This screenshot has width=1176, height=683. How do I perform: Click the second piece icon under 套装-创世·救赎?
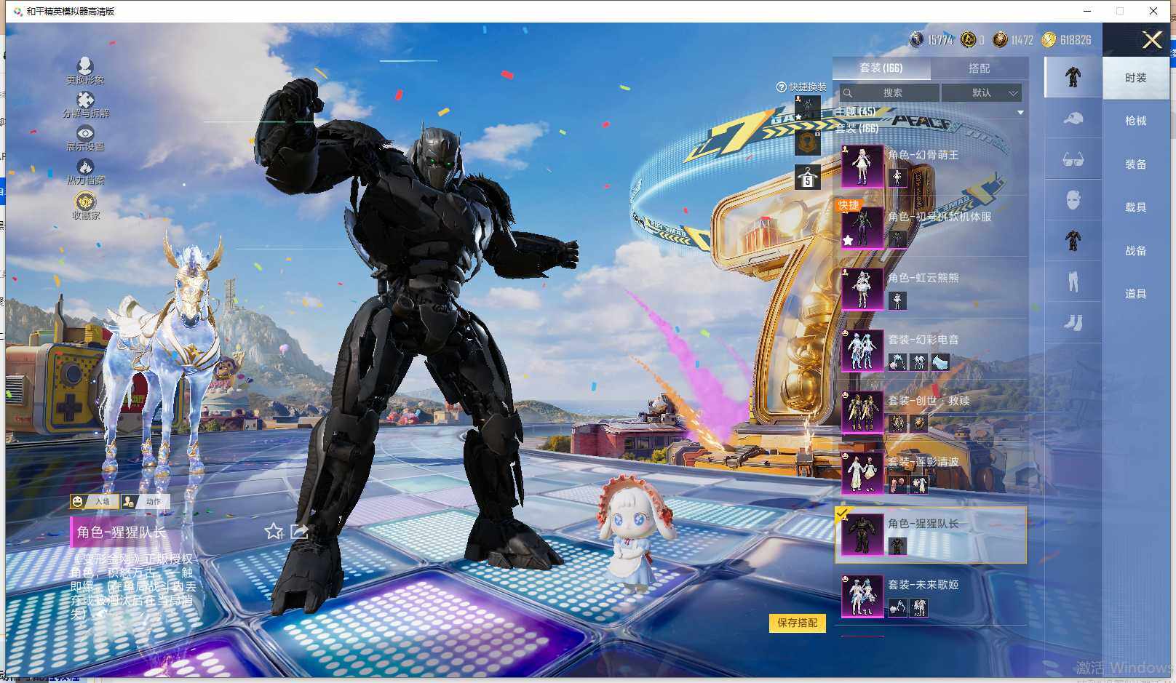(919, 423)
